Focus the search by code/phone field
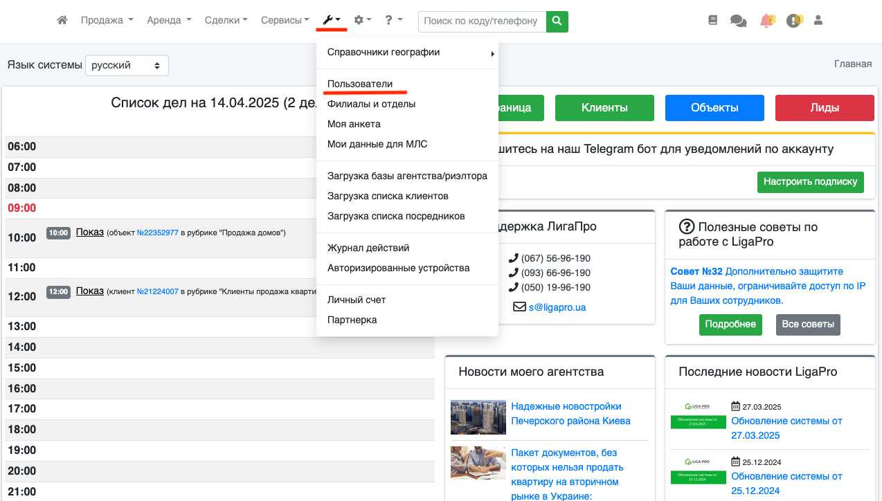This screenshot has width=882, height=501. point(482,21)
